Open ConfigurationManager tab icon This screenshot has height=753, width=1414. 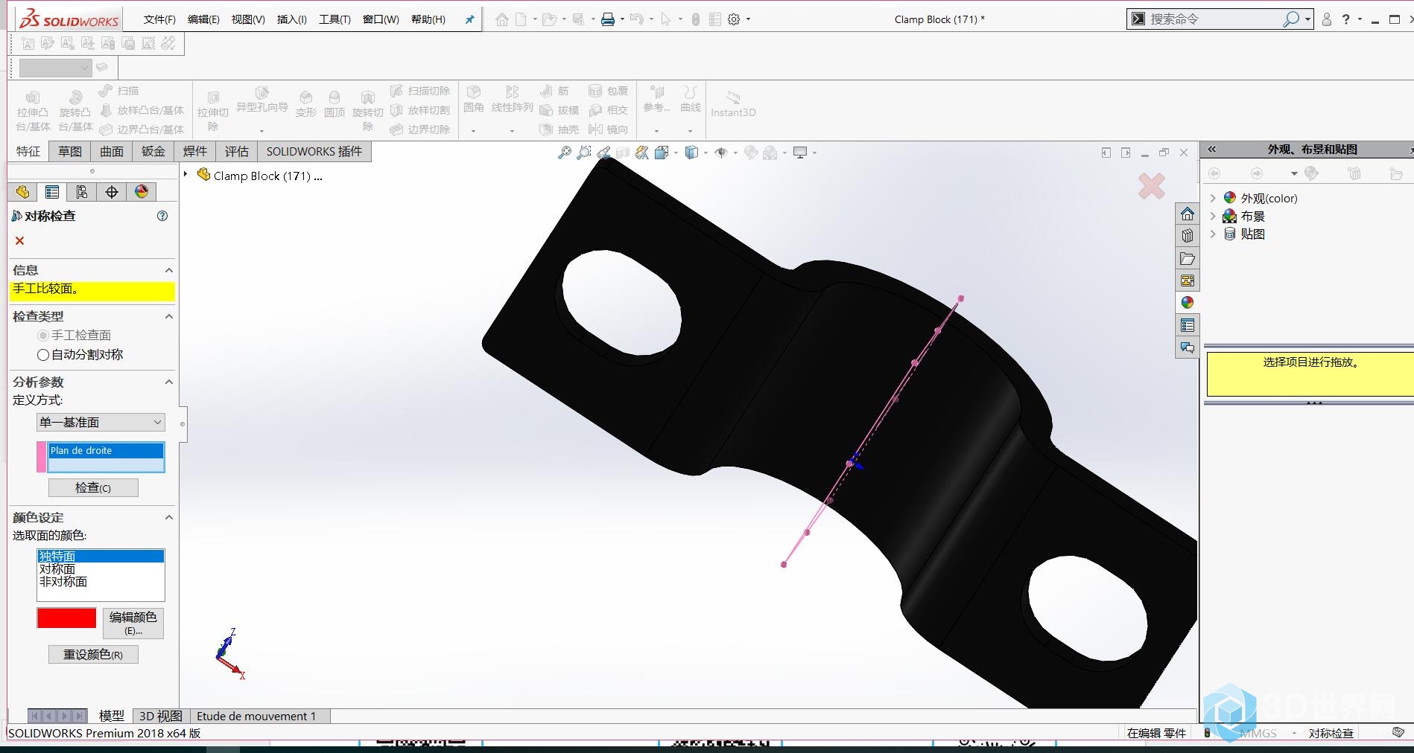click(82, 192)
